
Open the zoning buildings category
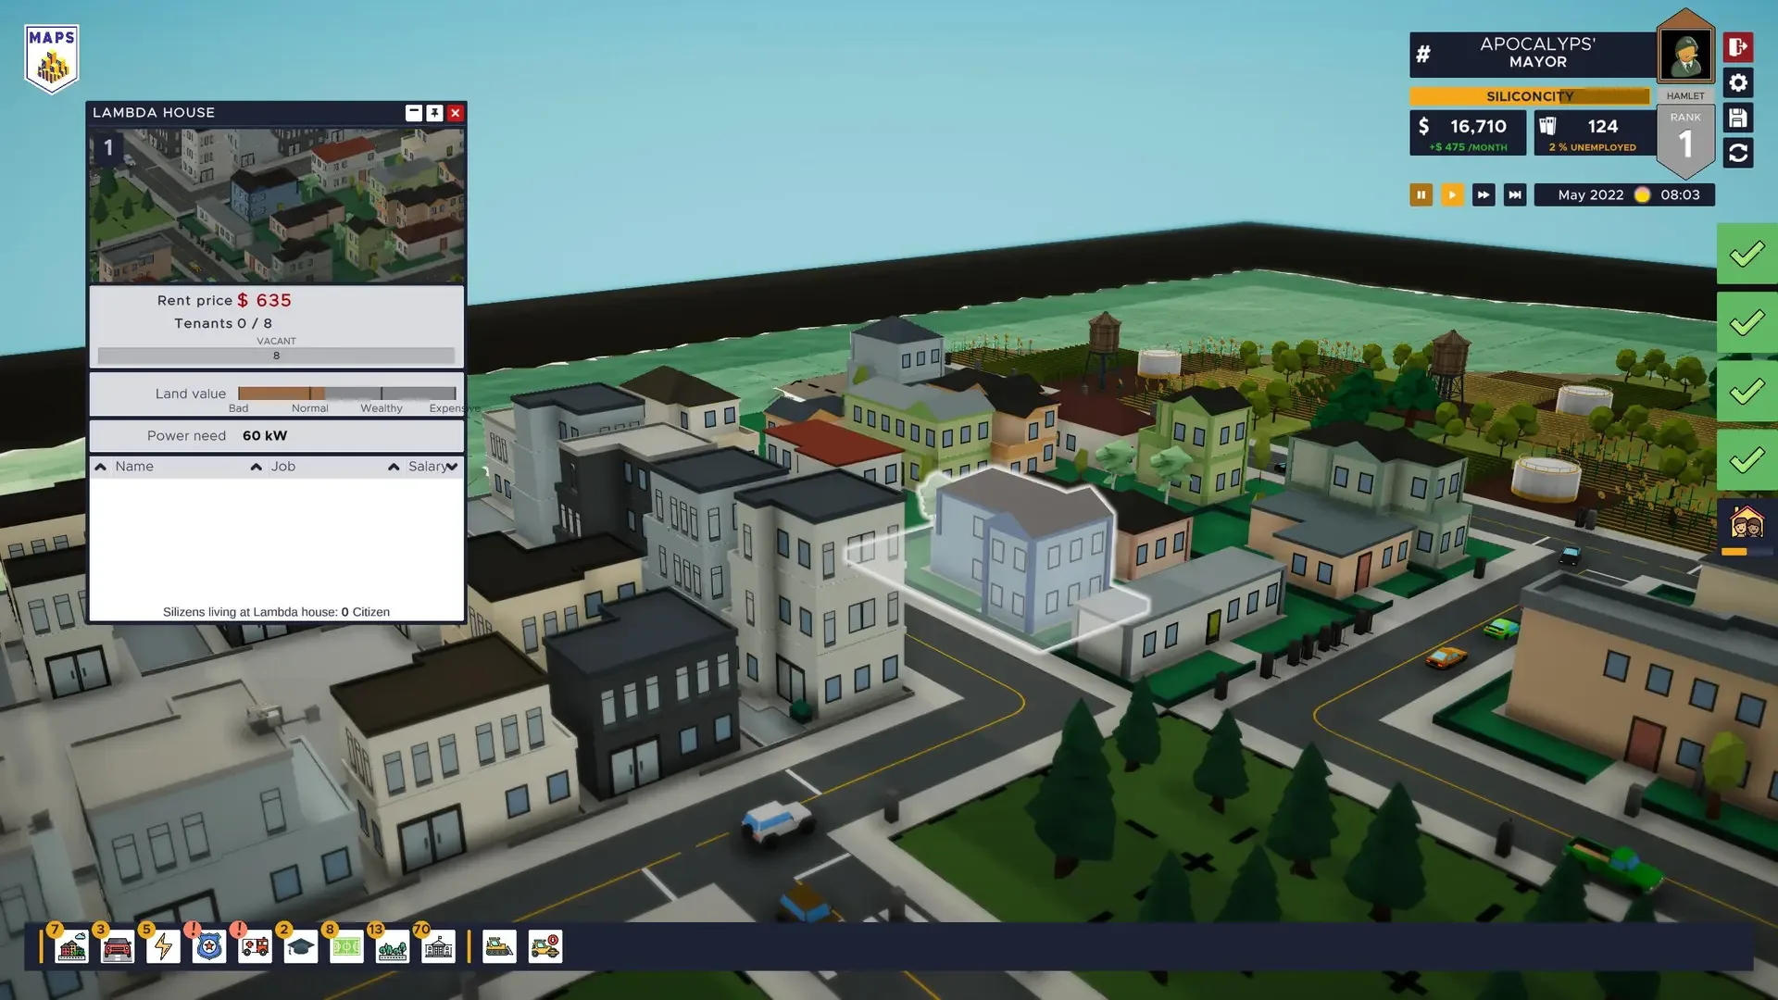(72, 947)
